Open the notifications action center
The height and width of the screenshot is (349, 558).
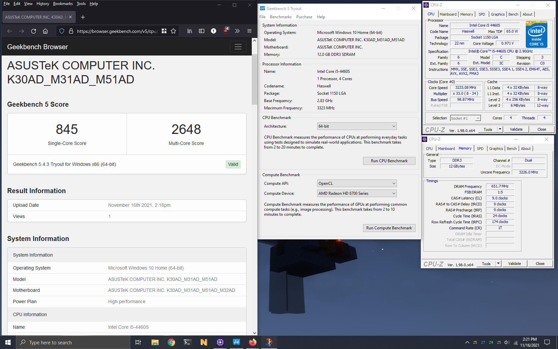pos(547,342)
